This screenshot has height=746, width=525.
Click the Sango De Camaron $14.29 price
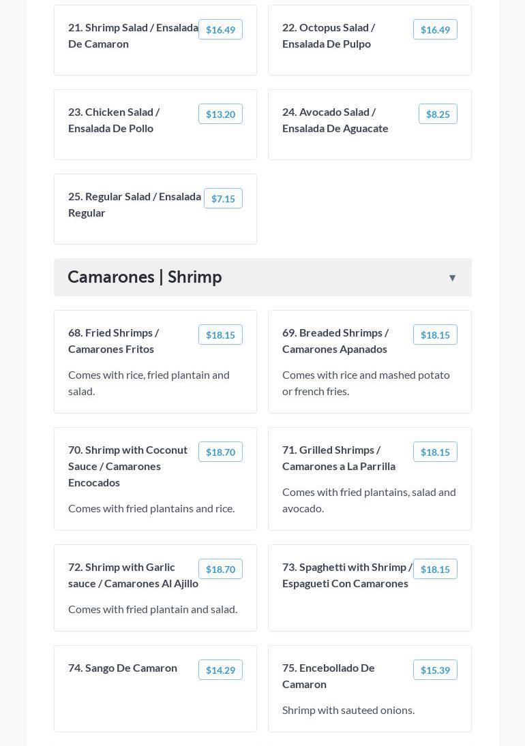click(x=220, y=670)
